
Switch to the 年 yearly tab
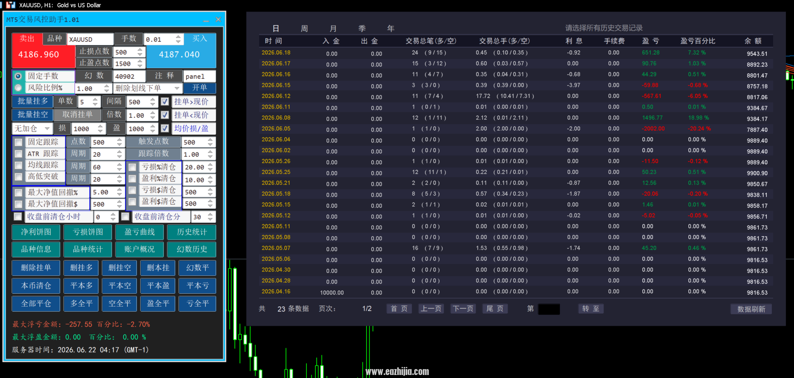click(x=390, y=29)
